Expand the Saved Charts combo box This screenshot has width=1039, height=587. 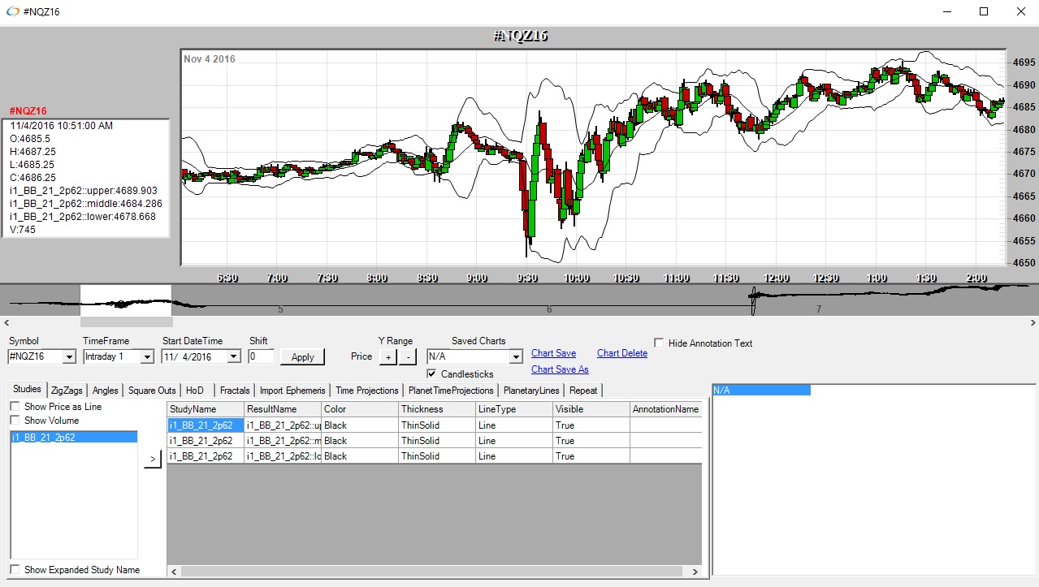click(x=516, y=356)
